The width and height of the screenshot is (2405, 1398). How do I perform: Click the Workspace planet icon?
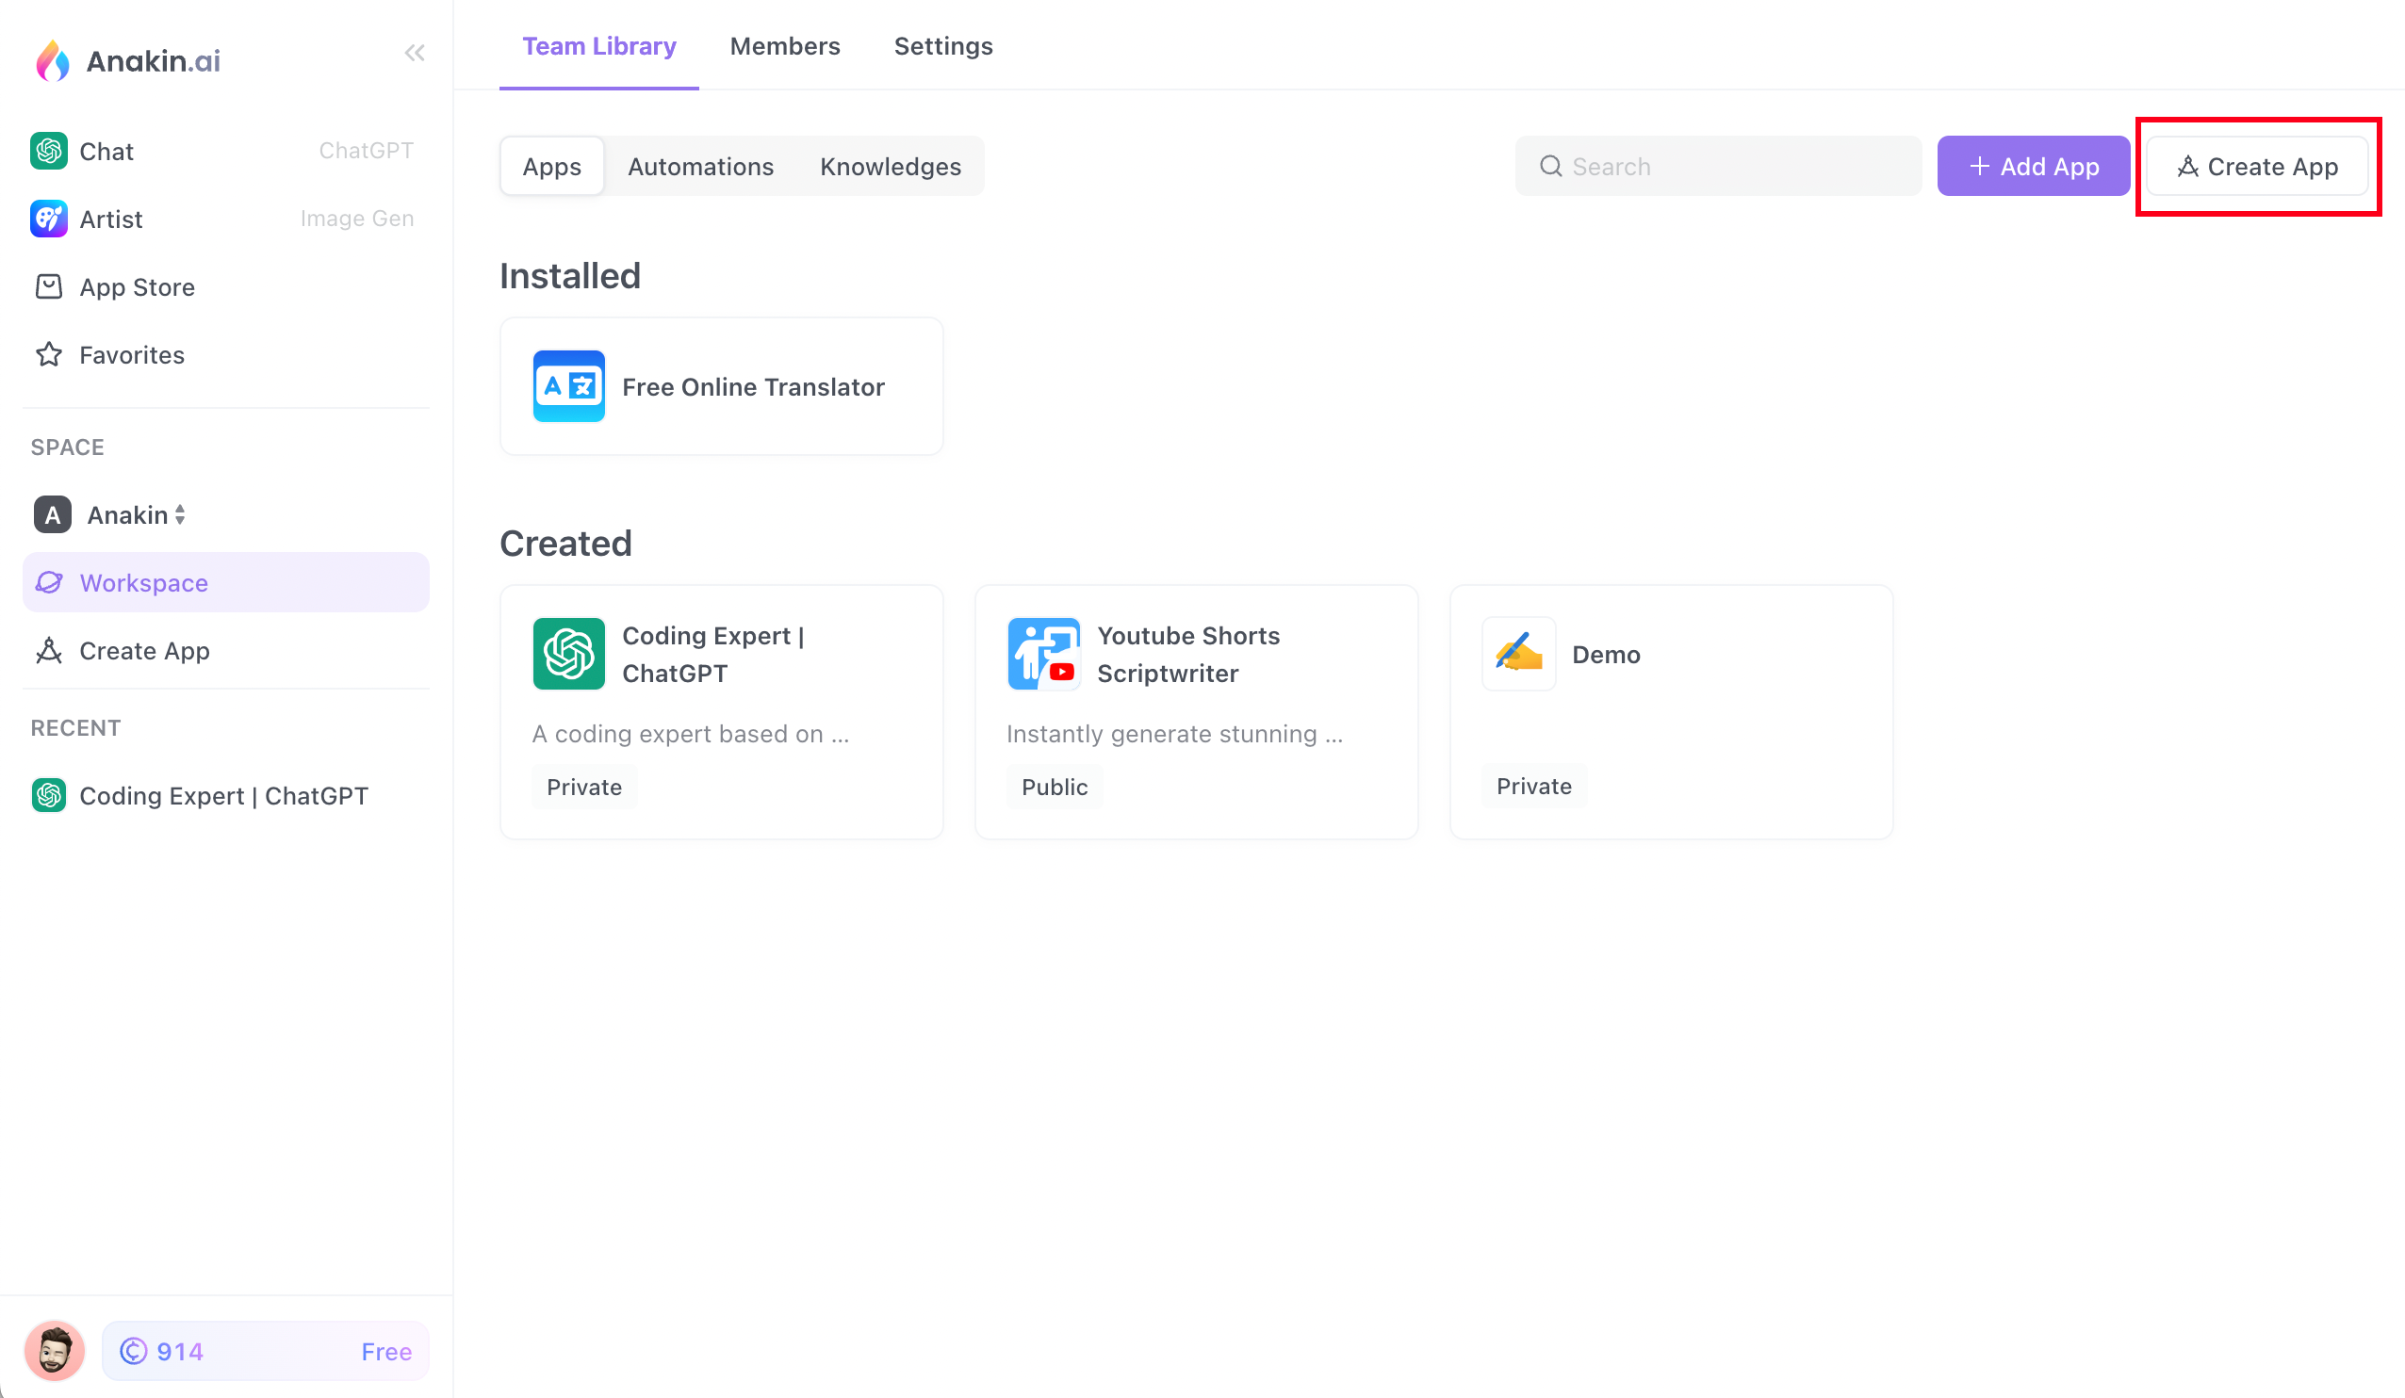pos(49,582)
